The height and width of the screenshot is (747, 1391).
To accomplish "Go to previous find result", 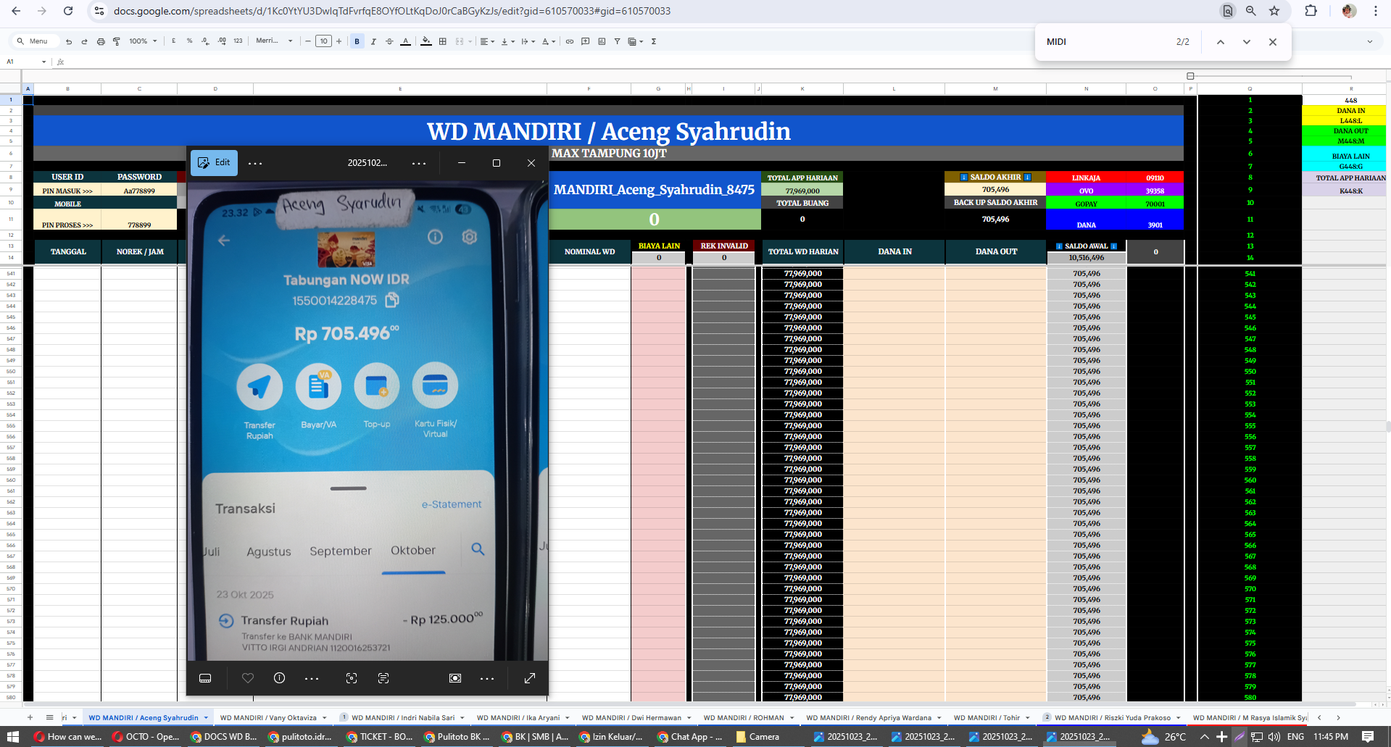I will tap(1221, 42).
